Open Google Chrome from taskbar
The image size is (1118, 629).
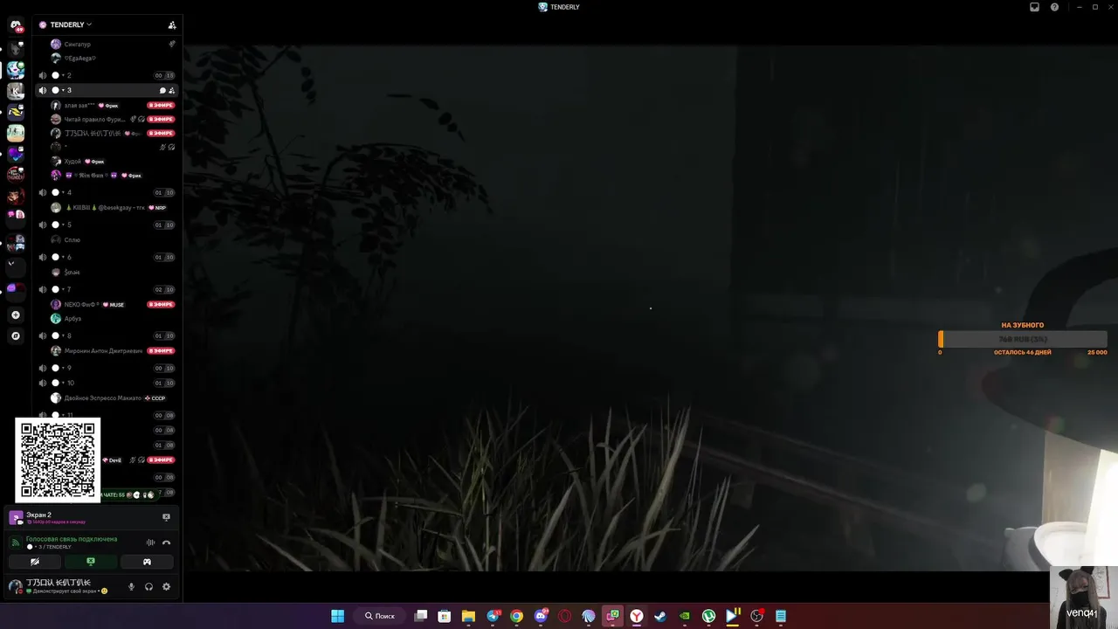pyautogui.click(x=516, y=616)
